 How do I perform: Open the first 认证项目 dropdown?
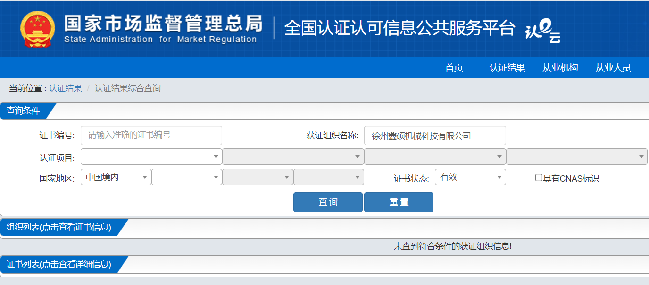pos(151,157)
